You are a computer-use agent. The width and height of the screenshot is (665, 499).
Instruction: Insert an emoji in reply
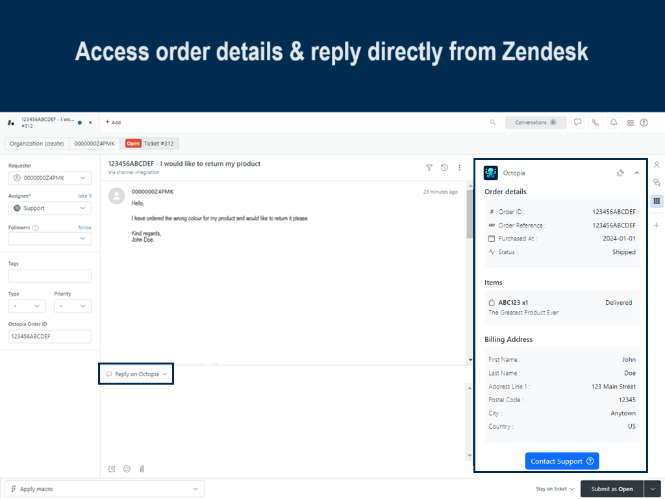click(x=127, y=468)
